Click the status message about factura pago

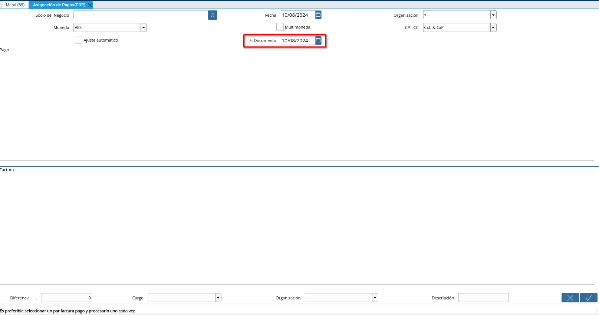(x=68, y=311)
